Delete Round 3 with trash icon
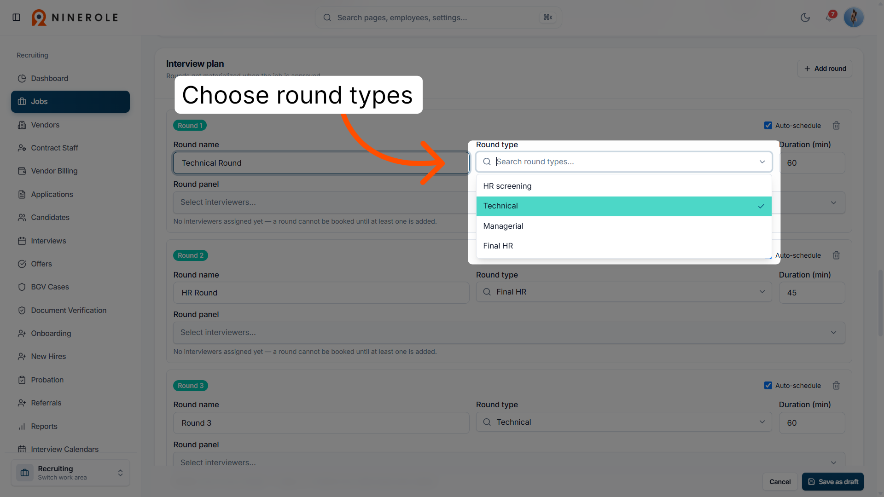This screenshot has height=497, width=884. click(x=837, y=386)
